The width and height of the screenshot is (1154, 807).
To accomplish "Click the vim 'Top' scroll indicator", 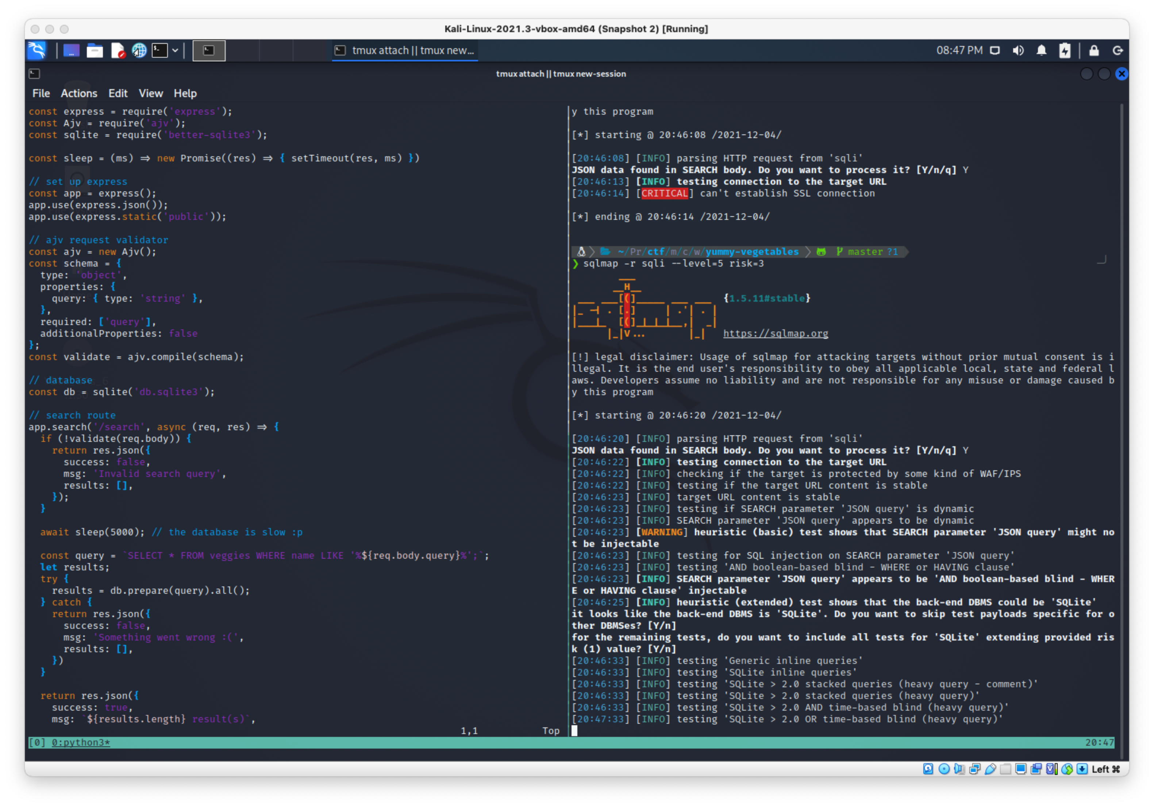I will tap(551, 731).
